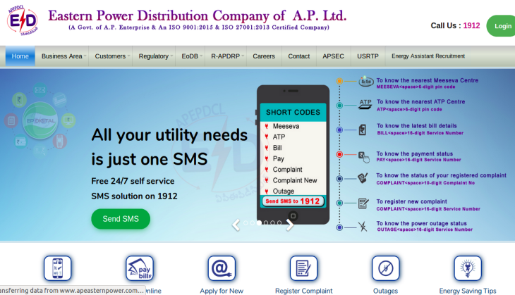Click the 1912 call number
This screenshot has height=295, width=515.
[472, 25]
